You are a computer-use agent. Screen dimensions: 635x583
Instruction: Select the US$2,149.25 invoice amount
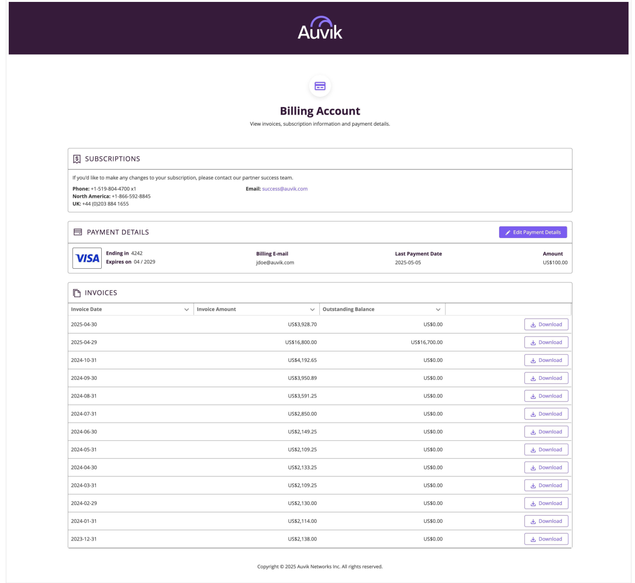point(302,432)
